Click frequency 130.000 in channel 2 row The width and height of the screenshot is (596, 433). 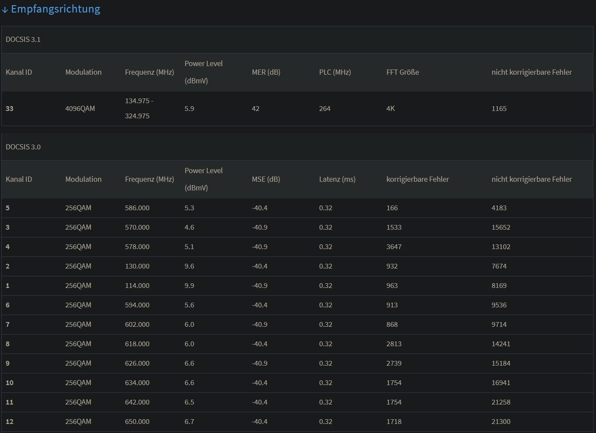coord(137,266)
